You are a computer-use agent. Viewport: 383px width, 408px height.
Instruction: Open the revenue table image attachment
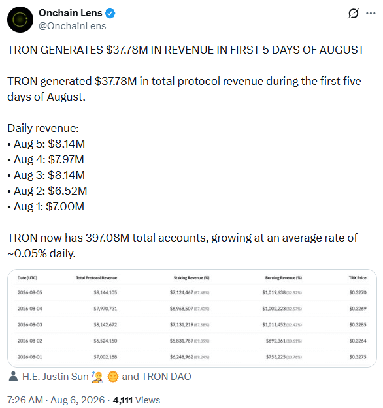tap(192, 318)
